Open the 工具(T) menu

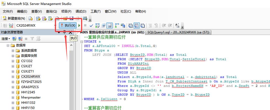pos(96,12)
